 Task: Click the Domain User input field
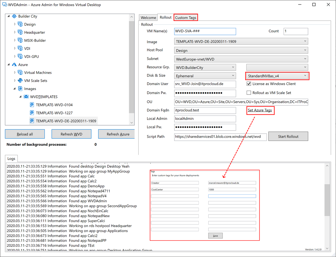205,84
